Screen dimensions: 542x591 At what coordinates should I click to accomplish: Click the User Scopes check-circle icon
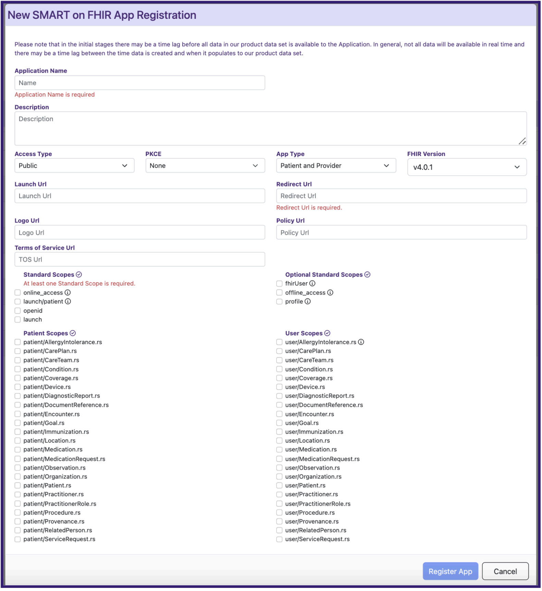coord(327,333)
